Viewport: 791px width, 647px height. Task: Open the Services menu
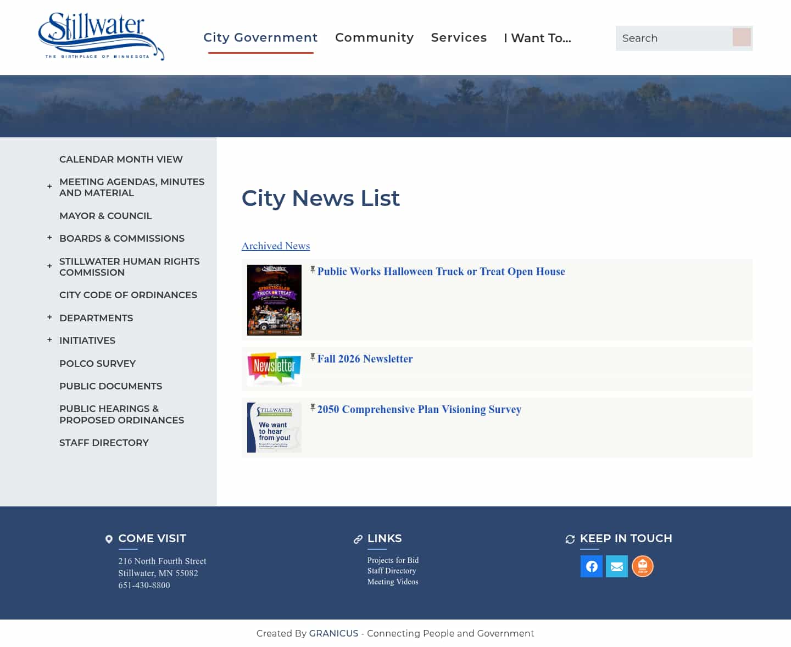[x=459, y=37]
